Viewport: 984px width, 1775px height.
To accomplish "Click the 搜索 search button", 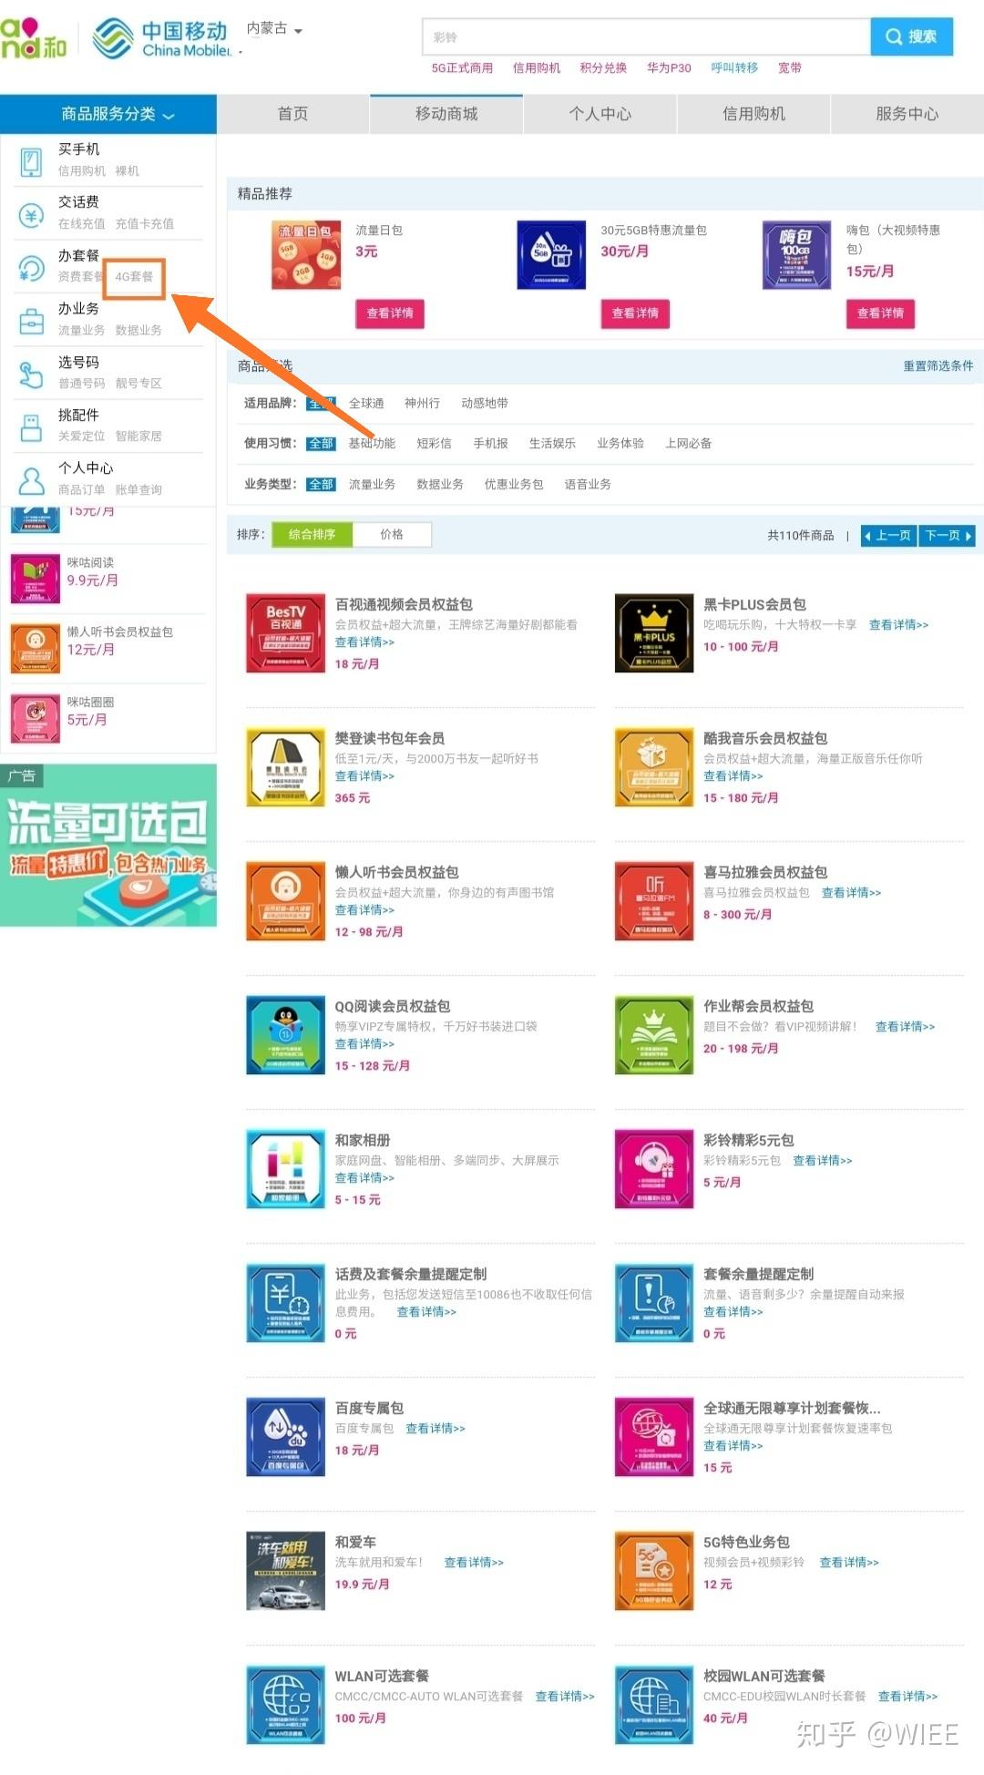I will (x=912, y=36).
